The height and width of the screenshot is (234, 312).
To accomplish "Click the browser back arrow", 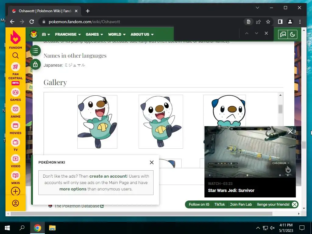I will pyautogui.click(x=12, y=22).
